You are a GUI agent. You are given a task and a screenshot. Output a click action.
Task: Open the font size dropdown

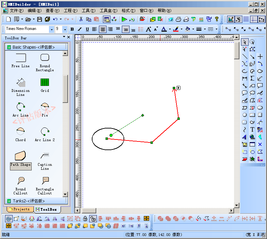65,29
